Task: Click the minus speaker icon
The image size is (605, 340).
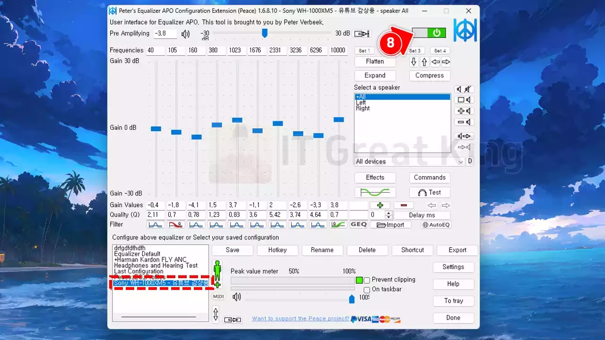Action: click(x=465, y=122)
